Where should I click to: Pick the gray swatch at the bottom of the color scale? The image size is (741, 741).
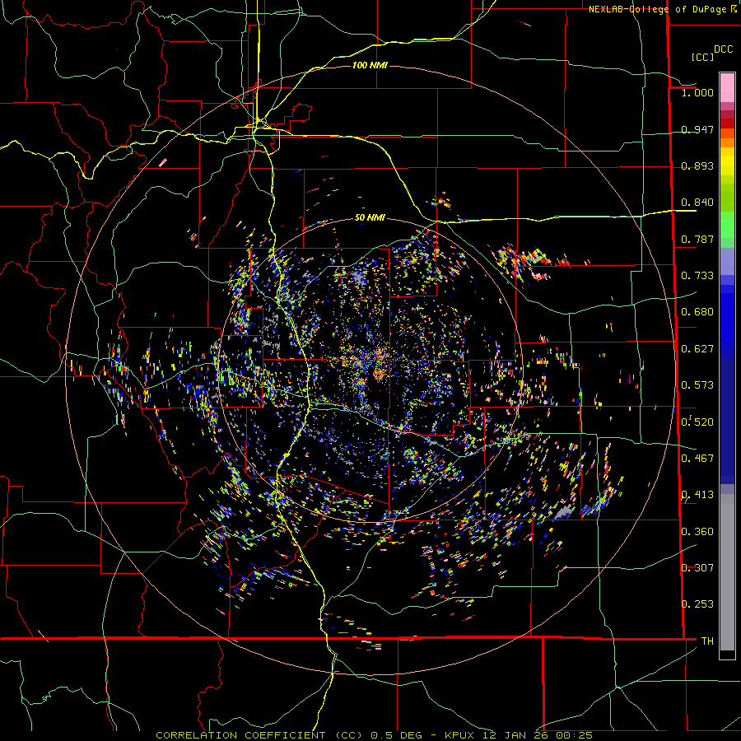tap(727, 572)
